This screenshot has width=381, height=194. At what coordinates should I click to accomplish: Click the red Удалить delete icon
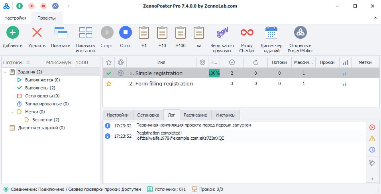[x=37, y=32]
